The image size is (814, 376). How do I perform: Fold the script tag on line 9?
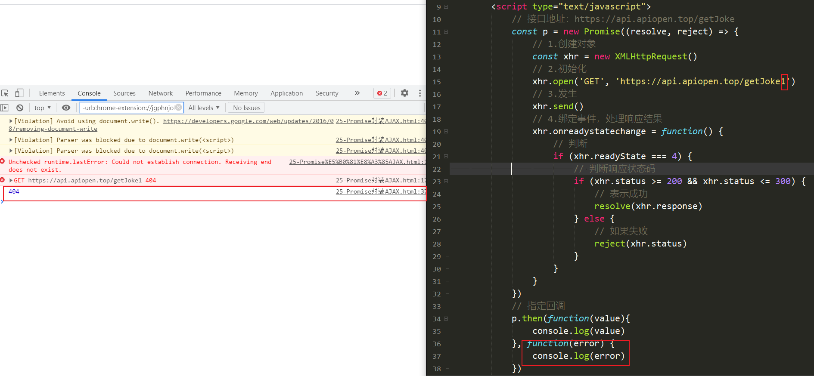tap(446, 6)
